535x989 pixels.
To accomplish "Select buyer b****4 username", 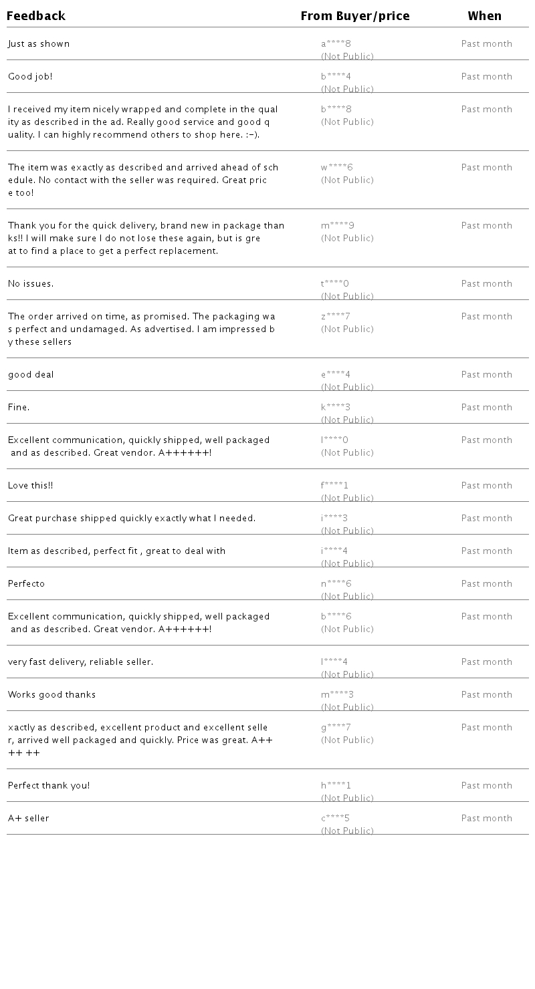I will tap(336, 77).
